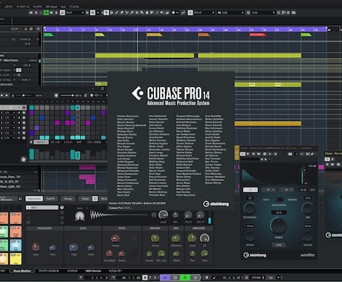Open the Snap type dropdown

pos(204,13)
